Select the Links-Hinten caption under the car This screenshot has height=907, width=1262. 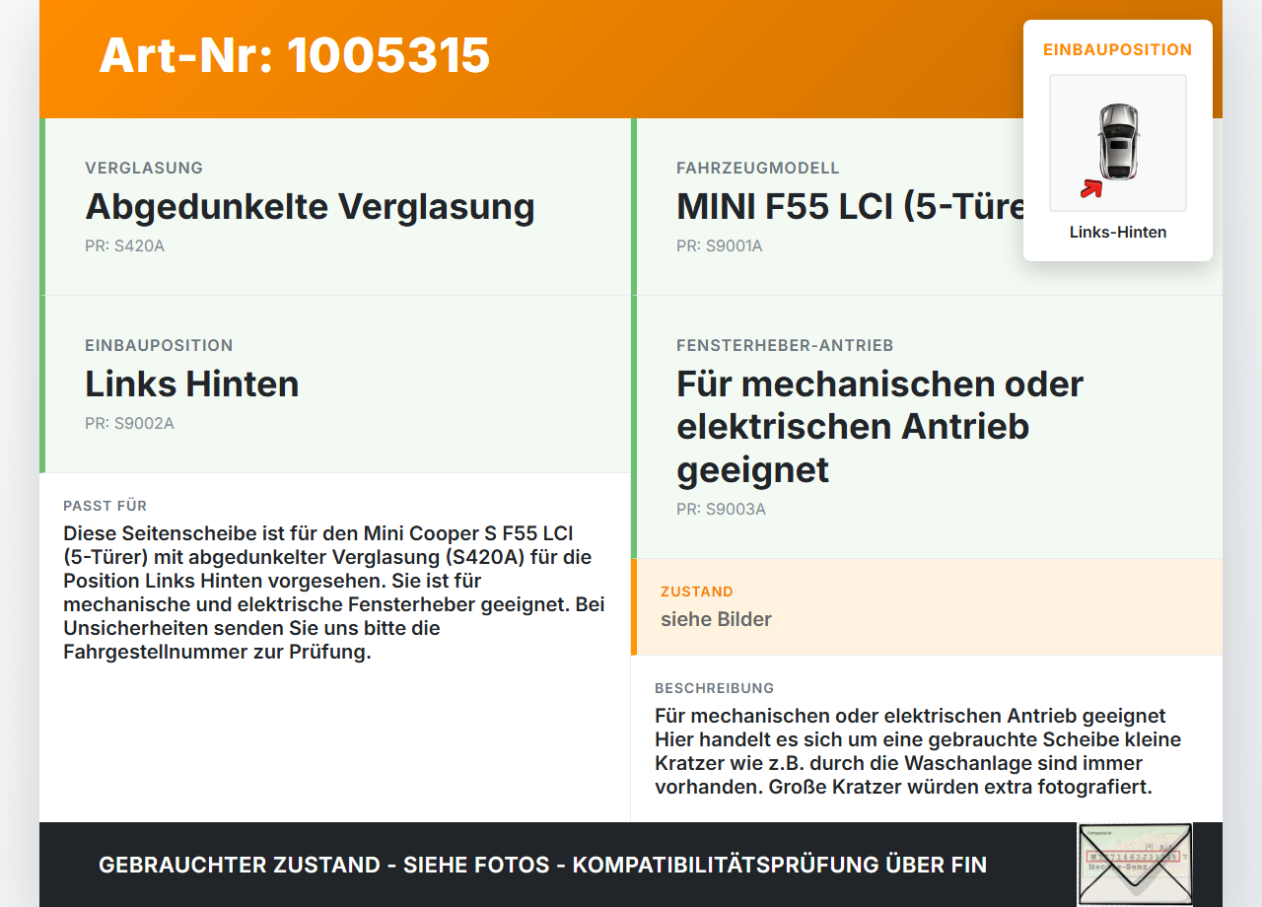coord(1118,232)
